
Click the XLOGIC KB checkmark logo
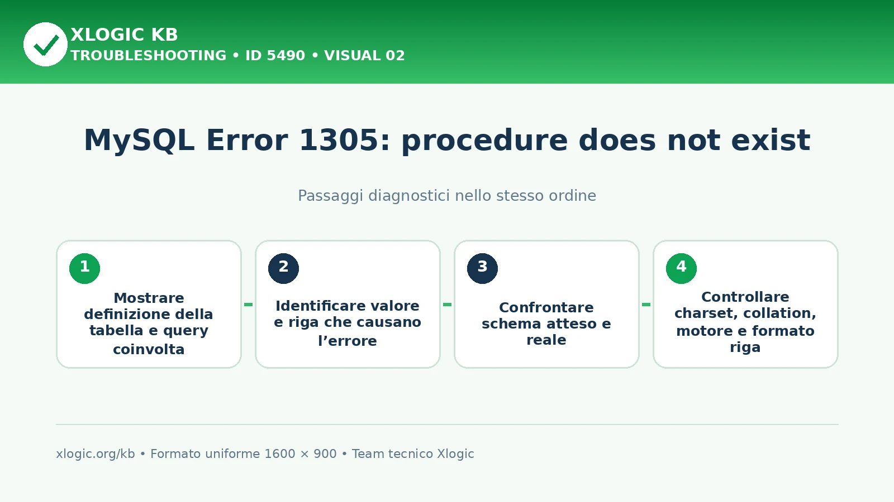click(45, 44)
